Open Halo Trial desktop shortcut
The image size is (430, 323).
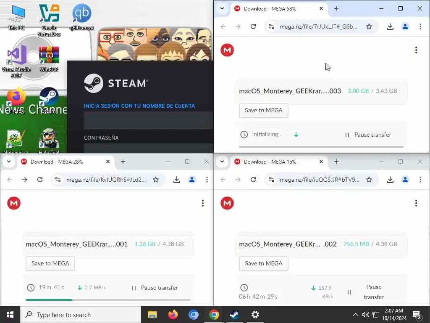49,141
